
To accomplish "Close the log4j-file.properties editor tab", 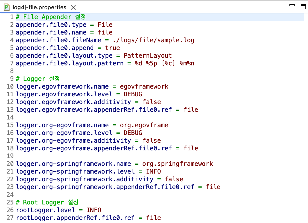I will click(73, 7).
